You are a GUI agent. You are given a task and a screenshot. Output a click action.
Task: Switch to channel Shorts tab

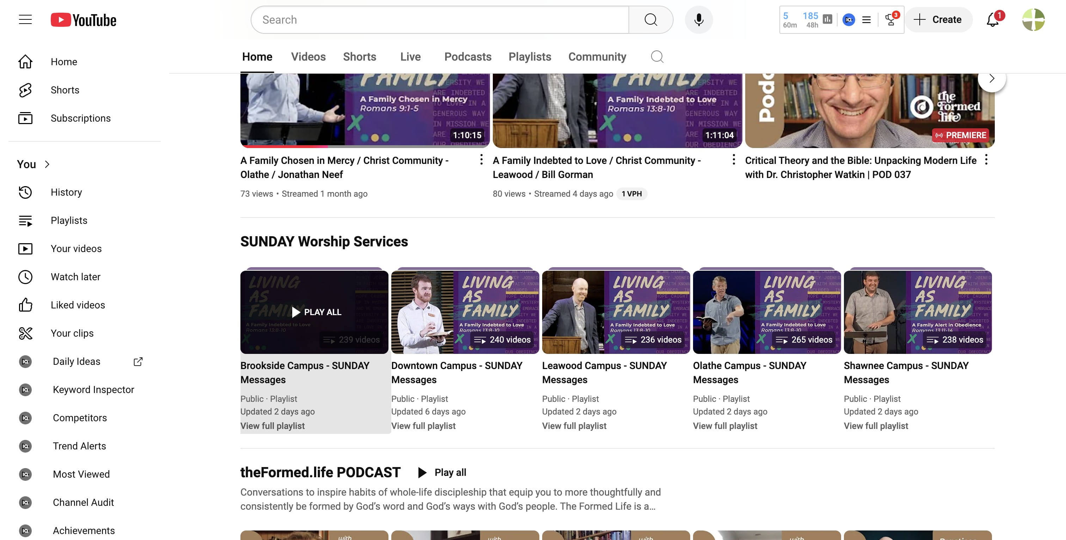(x=359, y=57)
